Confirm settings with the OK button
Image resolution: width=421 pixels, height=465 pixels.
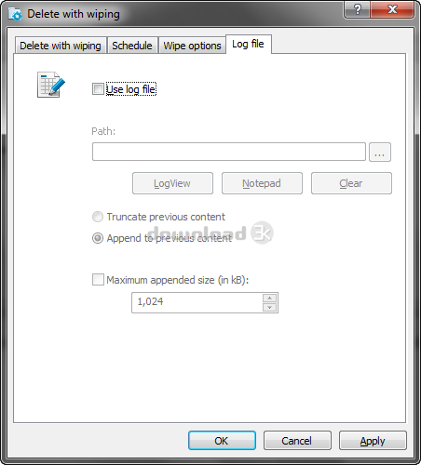click(222, 440)
